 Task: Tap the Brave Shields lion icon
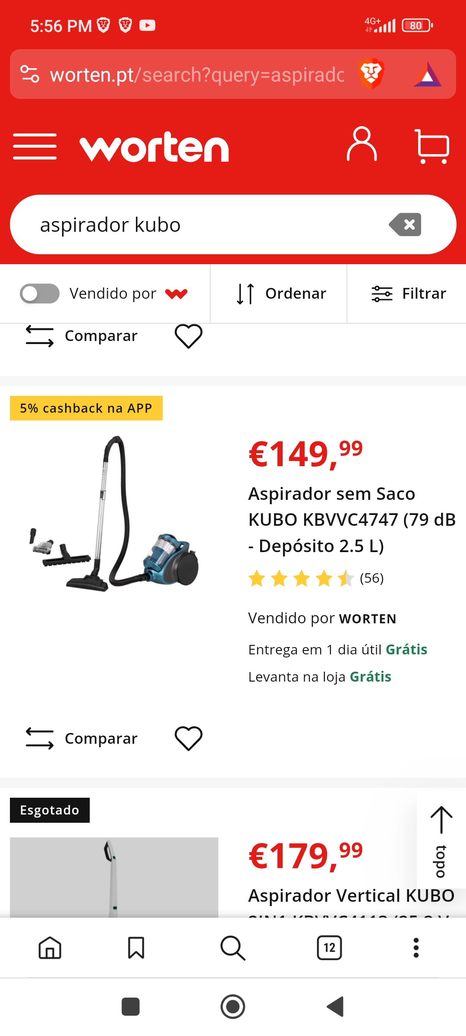(x=371, y=74)
